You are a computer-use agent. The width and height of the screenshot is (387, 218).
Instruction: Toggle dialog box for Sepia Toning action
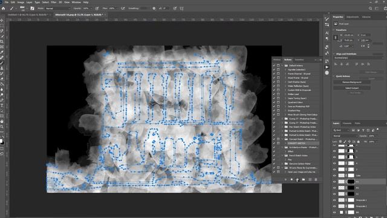point(278,98)
